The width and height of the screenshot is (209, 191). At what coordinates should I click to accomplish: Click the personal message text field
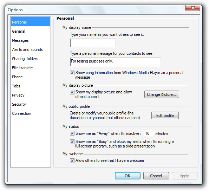click(115, 62)
